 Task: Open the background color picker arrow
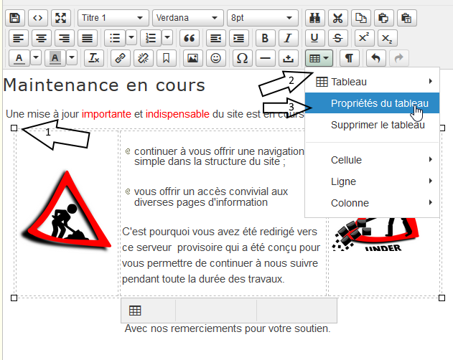(x=72, y=58)
